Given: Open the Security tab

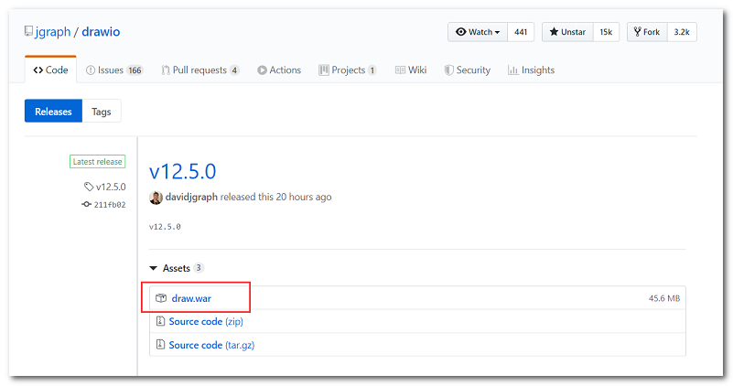Looking at the screenshot, I should 468,70.
